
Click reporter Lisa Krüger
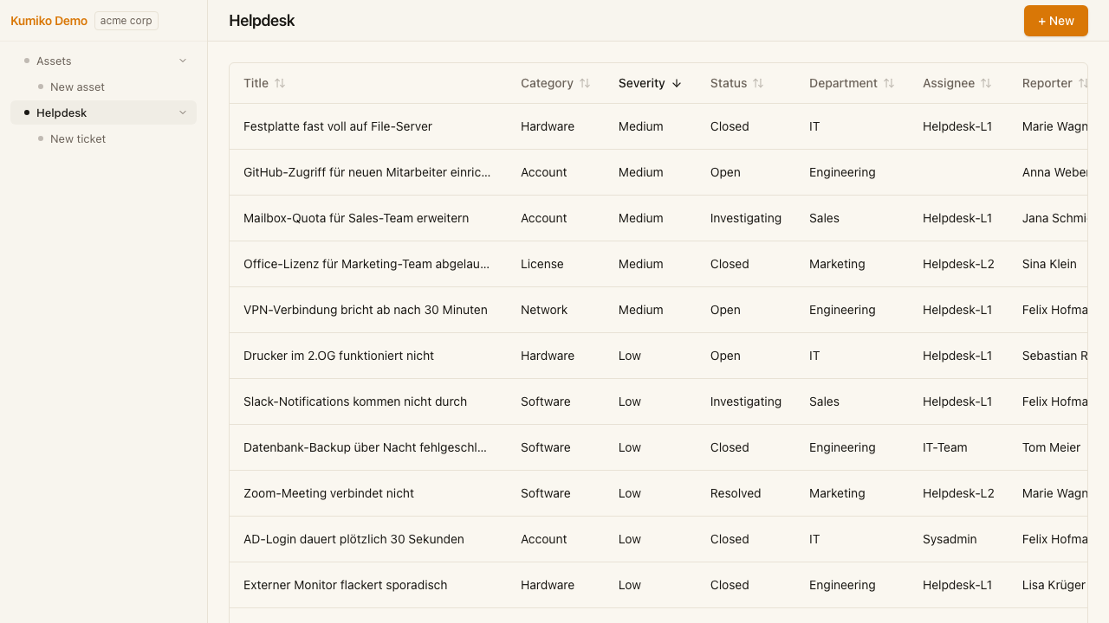(x=1054, y=585)
